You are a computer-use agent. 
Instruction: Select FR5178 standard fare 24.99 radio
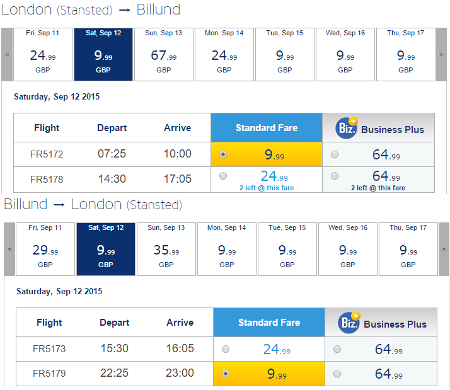point(223,176)
